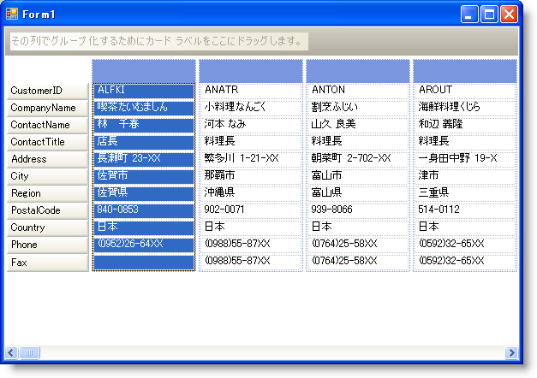
Task: Click the Address card label
Action: pyautogui.click(x=48, y=159)
